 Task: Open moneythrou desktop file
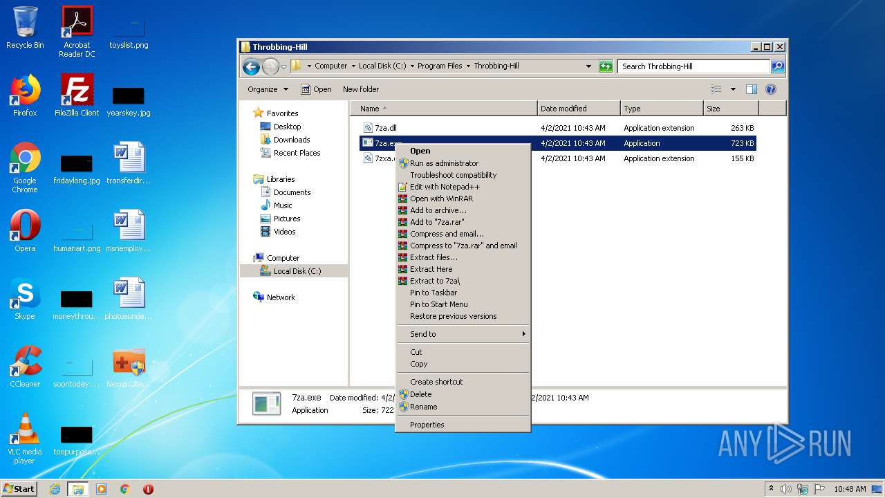77,305
